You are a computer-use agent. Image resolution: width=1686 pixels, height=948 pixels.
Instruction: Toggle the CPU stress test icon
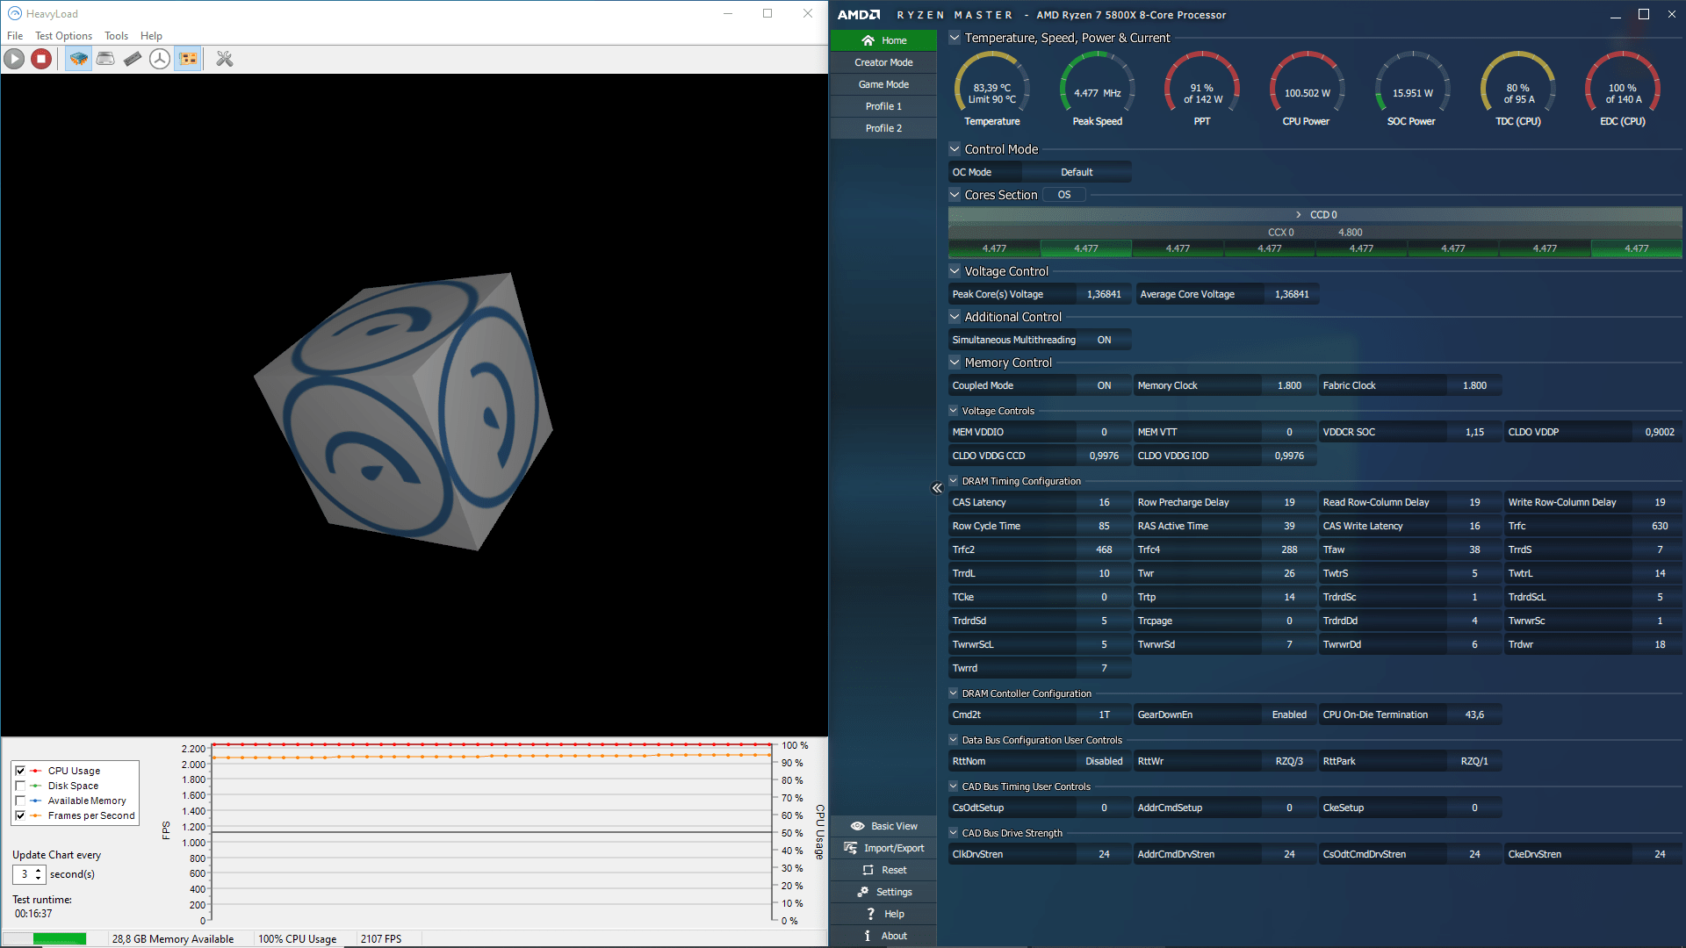pyautogui.click(x=78, y=59)
